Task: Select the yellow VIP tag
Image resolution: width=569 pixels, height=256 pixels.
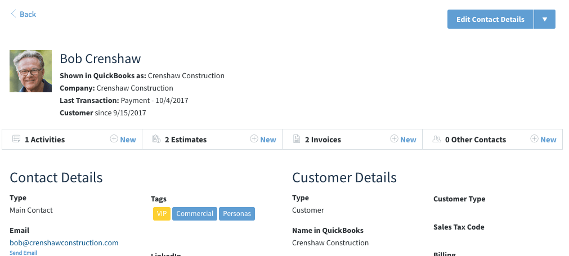Action: [x=162, y=214]
